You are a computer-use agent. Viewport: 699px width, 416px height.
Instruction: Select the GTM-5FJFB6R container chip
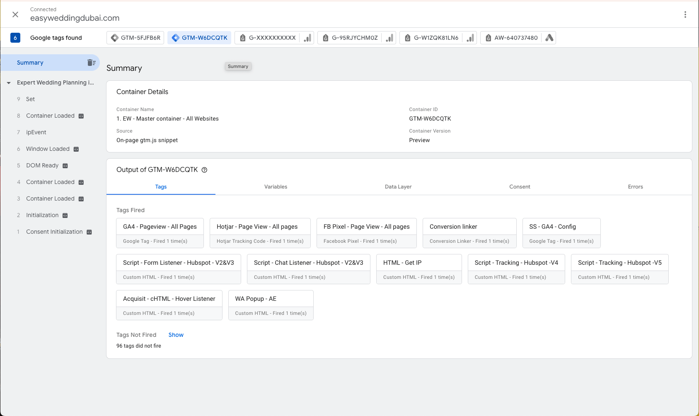135,38
